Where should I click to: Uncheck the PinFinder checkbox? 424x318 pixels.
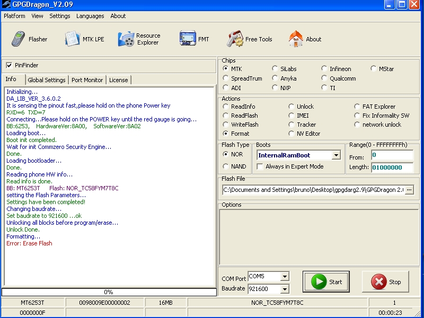[9, 65]
